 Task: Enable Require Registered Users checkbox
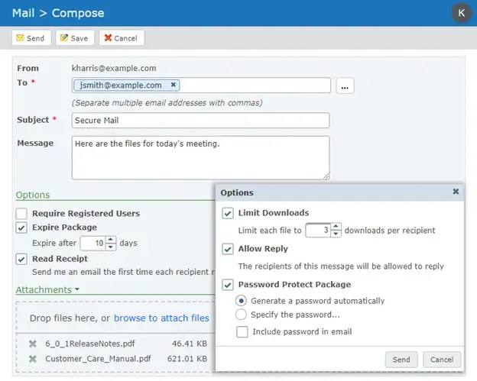click(x=22, y=214)
